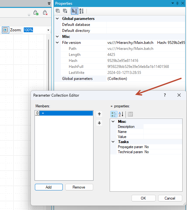
Task: Click Technical param value No
Action: 163,152
